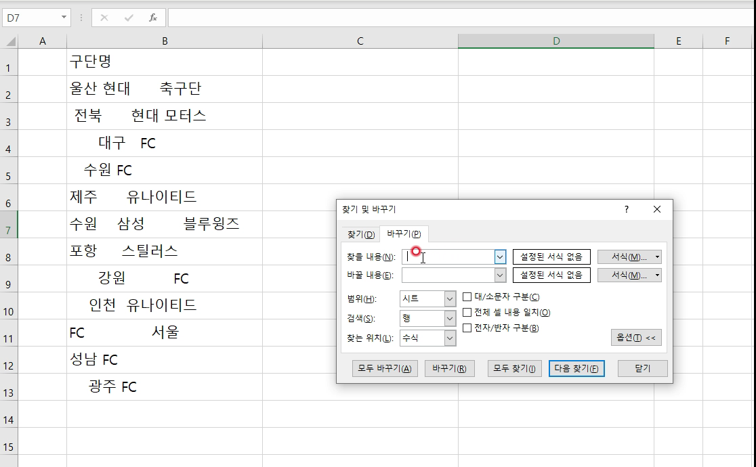Select row 7 header
Viewport: 756px width, 467px height.
pos(9,225)
